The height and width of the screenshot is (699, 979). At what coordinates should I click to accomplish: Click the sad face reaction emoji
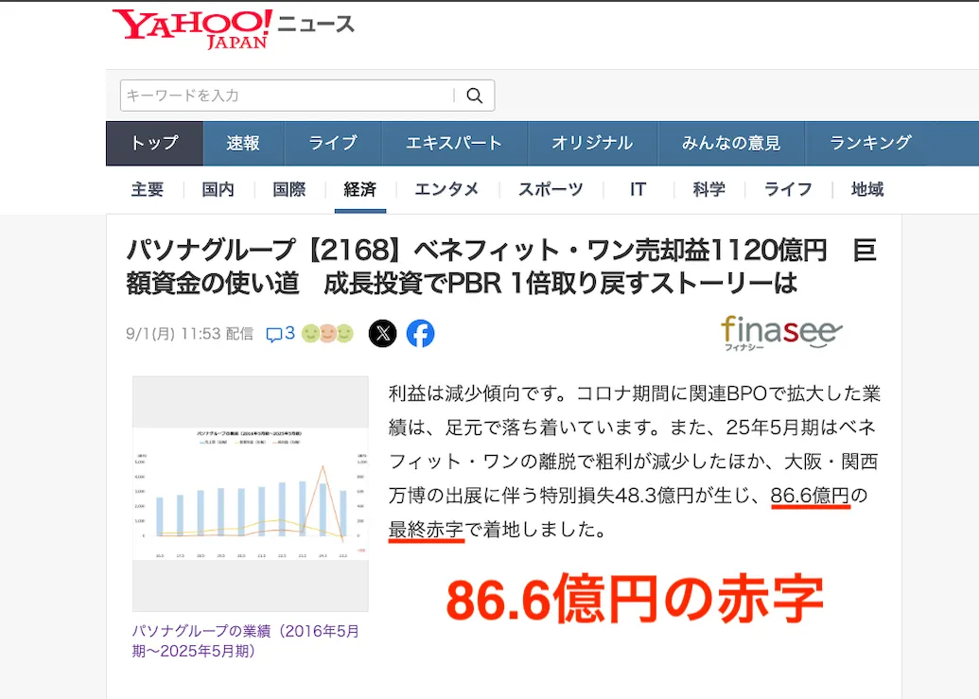[x=344, y=333]
